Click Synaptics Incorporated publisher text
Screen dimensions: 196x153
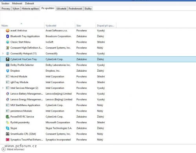click(58, 140)
